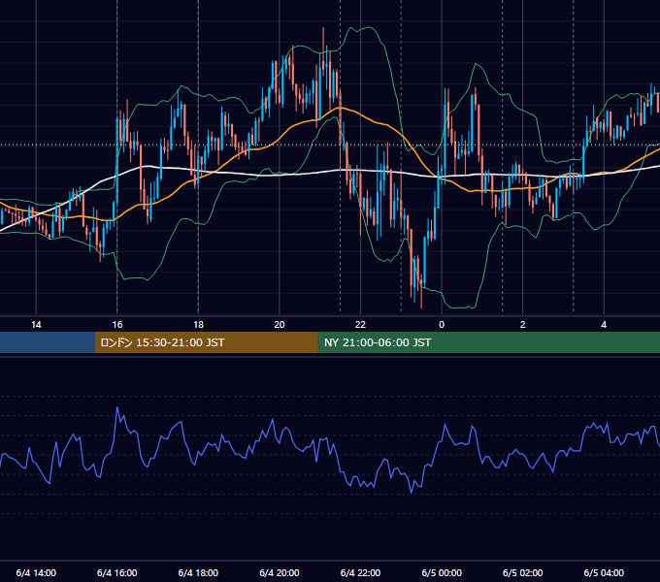Screen dimensions: 660x582
Task: Click the 6/4 14:00 date label
Action: click(x=36, y=572)
